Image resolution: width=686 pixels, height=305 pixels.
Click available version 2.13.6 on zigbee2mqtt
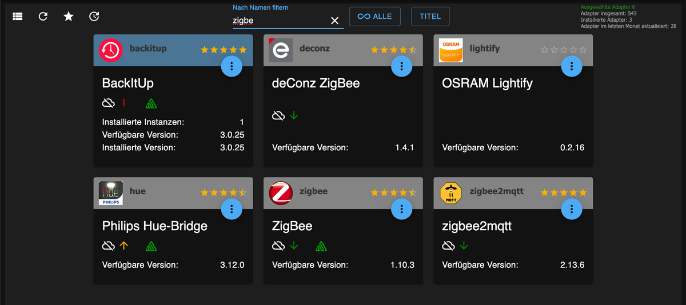pos(572,265)
